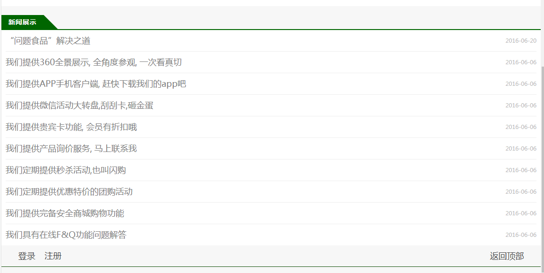Image resolution: width=544 pixels, height=273 pixels.
Task: Click 返回顶部 to return to top
Action: [506, 256]
